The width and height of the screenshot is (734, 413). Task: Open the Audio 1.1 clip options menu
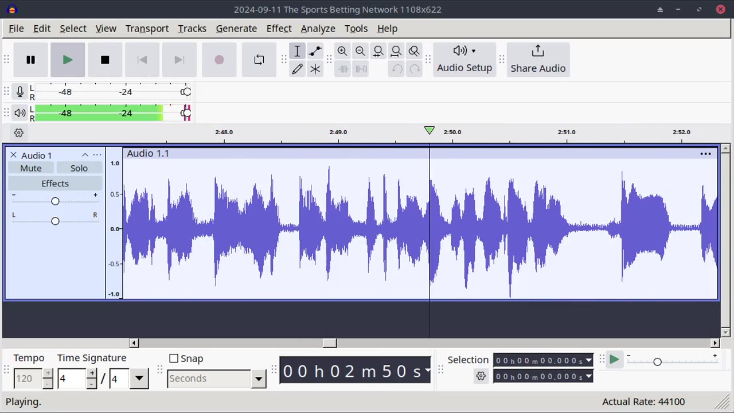(705, 154)
